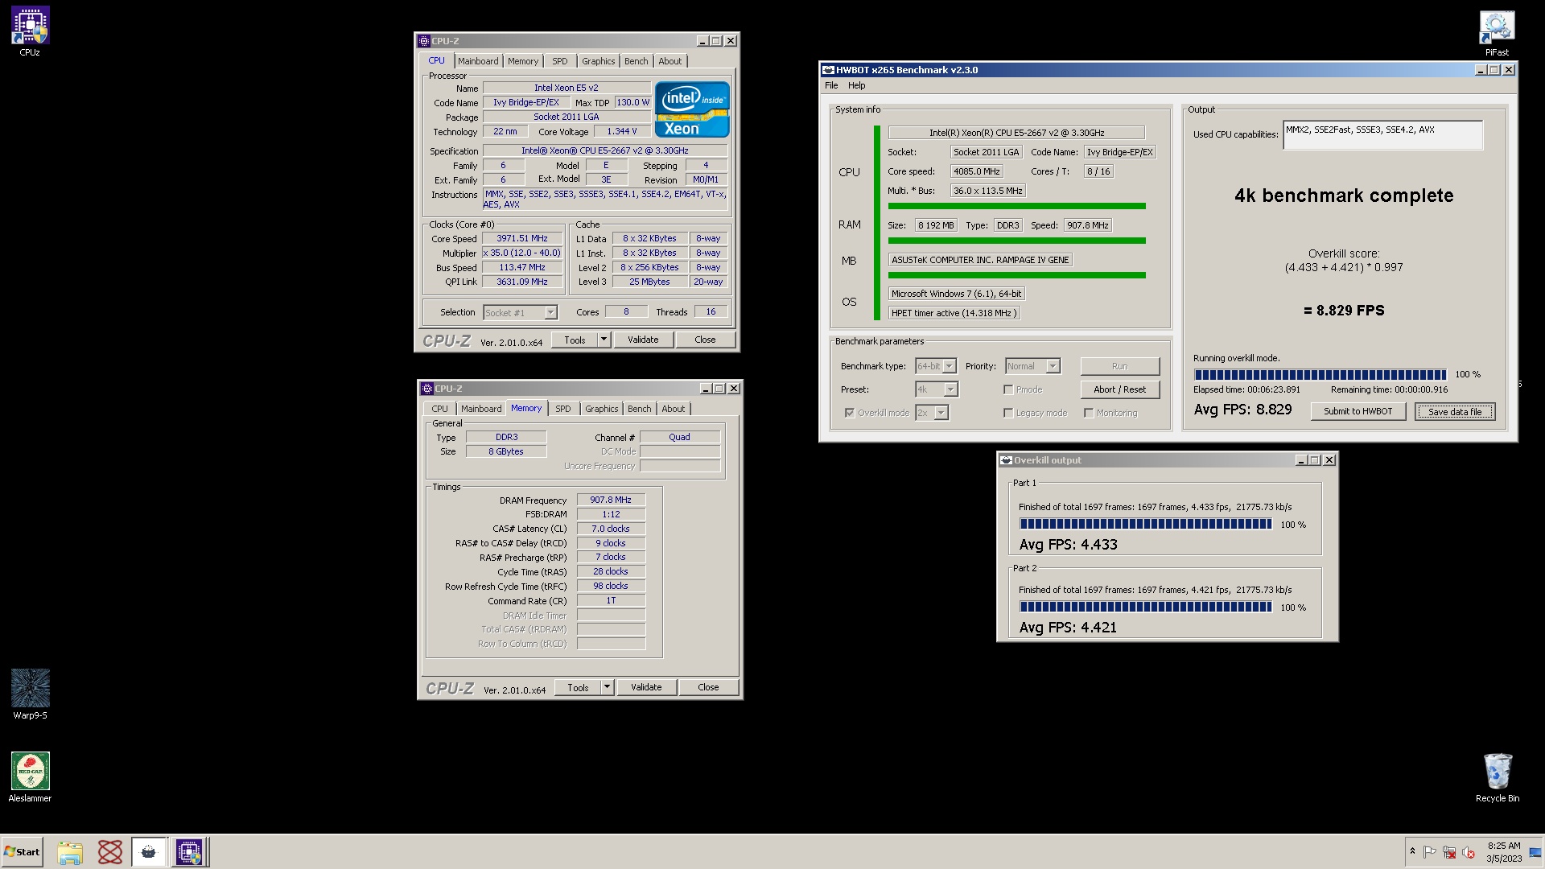The height and width of the screenshot is (869, 1545).
Task: Click the Abort / Reset button
Action: [1119, 389]
